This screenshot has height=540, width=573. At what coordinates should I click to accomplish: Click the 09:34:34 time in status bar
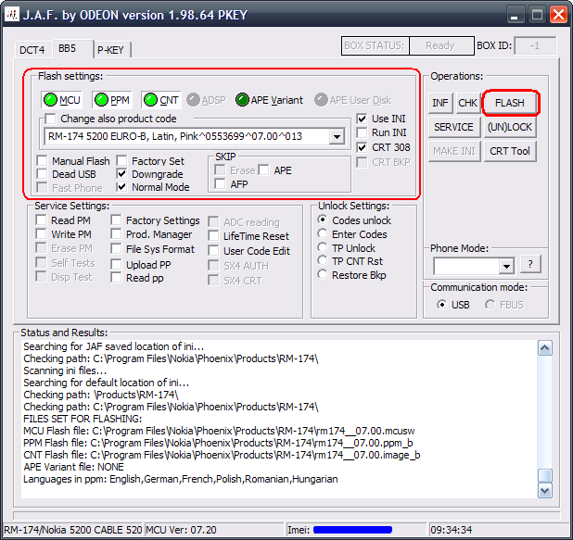[452, 530]
